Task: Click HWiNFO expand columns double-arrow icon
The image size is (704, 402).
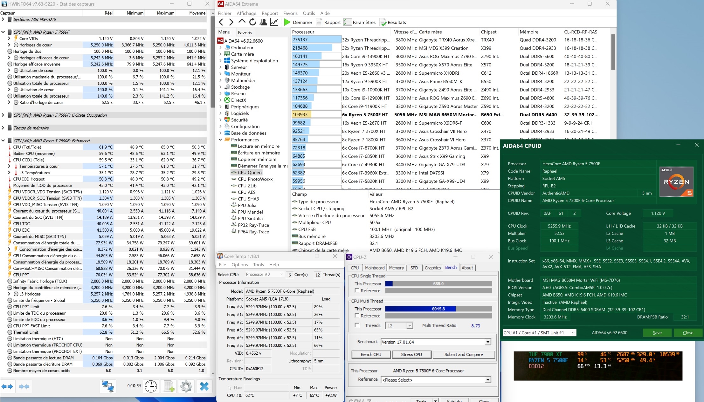Action: click(7, 386)
